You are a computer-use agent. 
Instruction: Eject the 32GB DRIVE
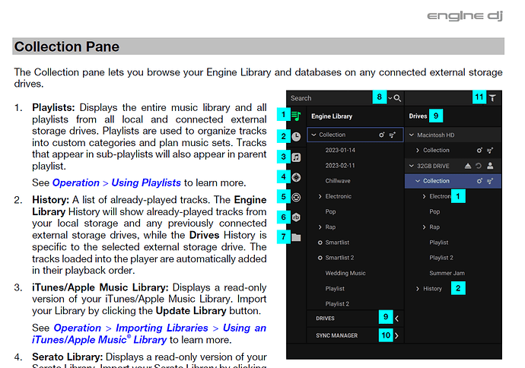pyautogui.click(x=468, y=166)
